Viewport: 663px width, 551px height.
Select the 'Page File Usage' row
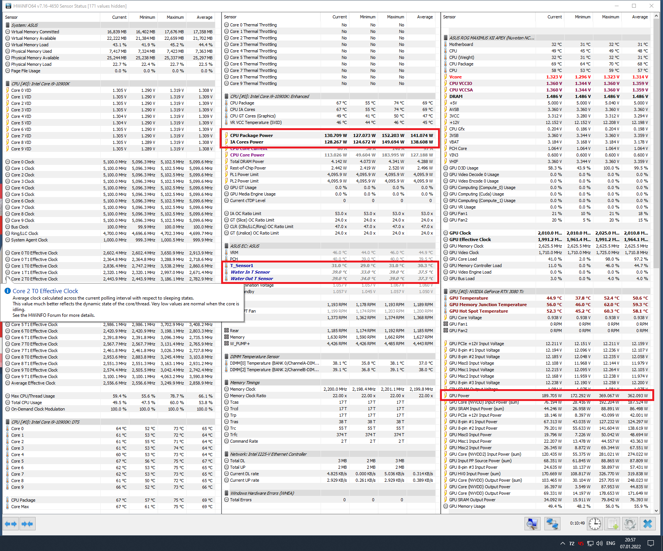[109, 71]
